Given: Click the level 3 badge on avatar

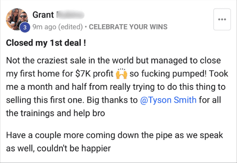Looking at the screenshot, I should pos(25,27).
